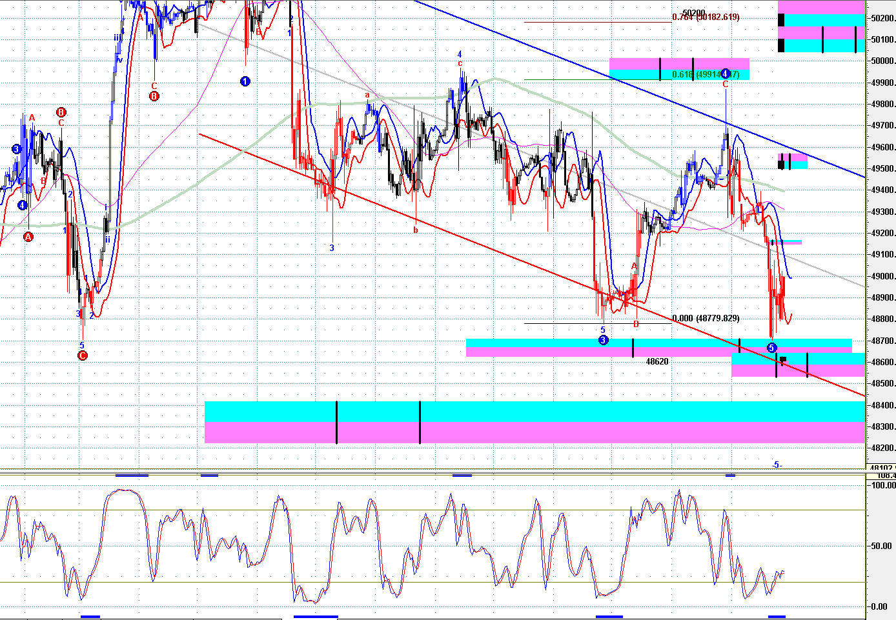The image size is (896, 620).
Task: Click 49100 on the price axis
Action: pos(882,255)
